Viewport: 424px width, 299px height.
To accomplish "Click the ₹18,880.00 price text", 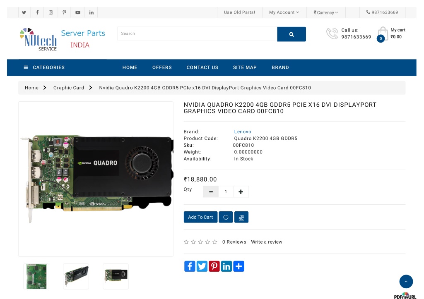I will coord(200,179).
